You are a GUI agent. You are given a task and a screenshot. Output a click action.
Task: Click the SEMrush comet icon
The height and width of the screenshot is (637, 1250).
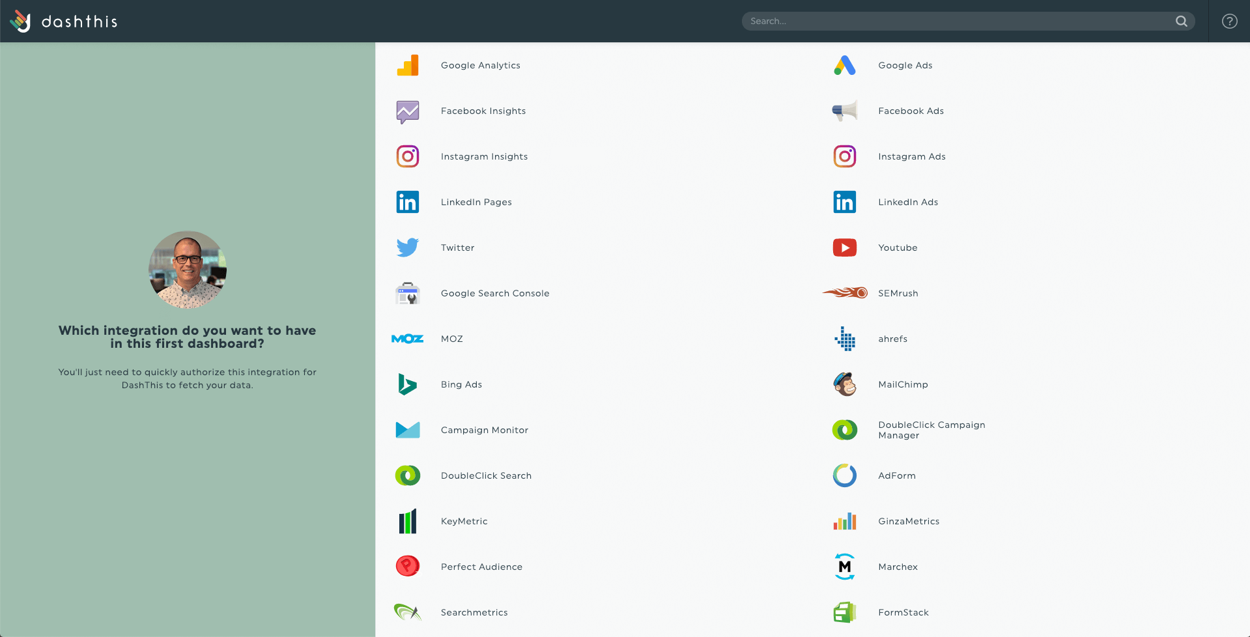845,293
